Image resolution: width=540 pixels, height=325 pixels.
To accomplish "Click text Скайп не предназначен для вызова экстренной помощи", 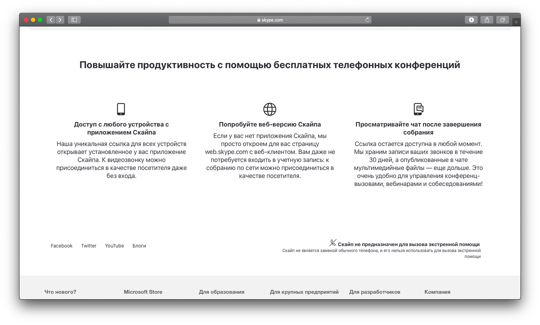I will [409, 244].
